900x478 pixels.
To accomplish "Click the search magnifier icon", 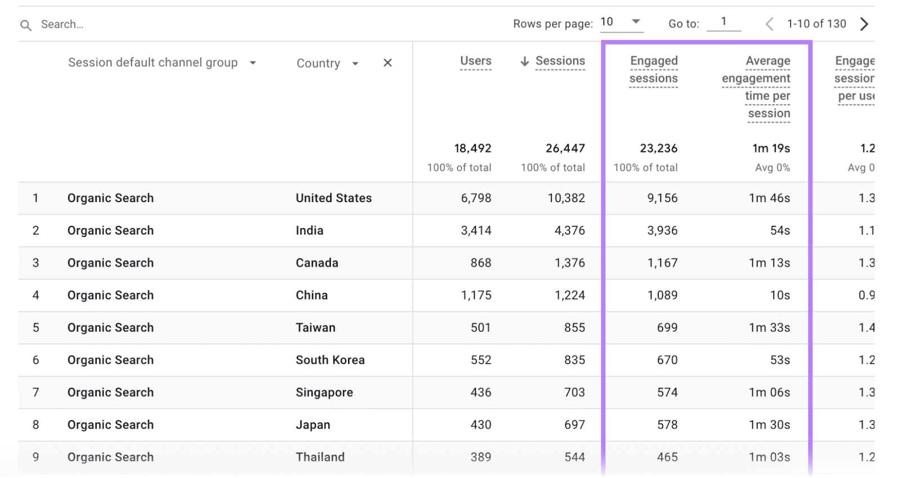I will point(26,25).
